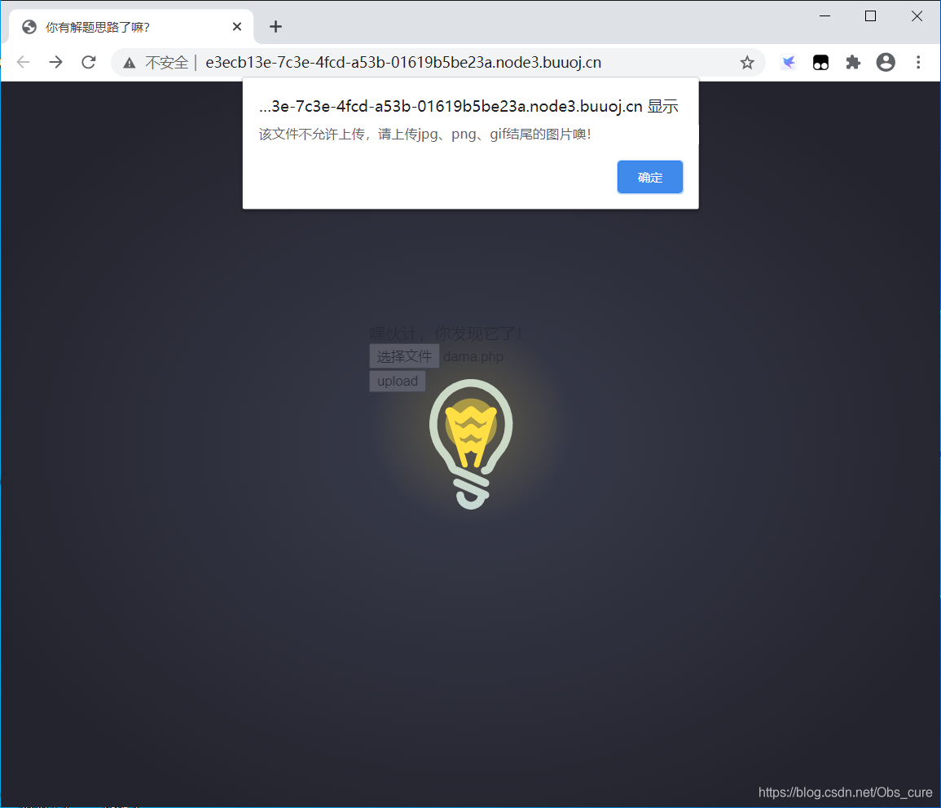Open the blue bird extension icon

pyautogui.click(x=788, y=63)
